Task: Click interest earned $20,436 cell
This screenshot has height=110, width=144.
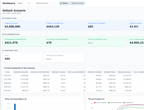Action: point(99,83)
